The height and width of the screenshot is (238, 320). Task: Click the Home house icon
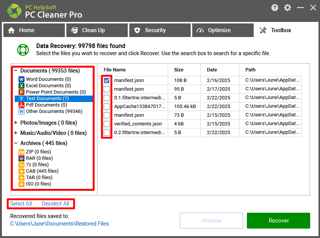point(11,30)
